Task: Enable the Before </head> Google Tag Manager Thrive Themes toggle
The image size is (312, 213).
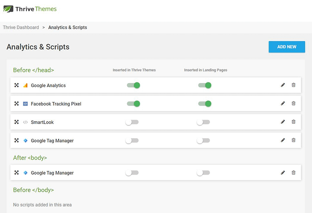Action: pos(132,141)
